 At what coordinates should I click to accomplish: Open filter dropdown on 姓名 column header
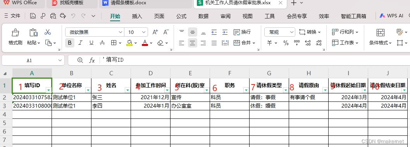click(x=127, y=90)
